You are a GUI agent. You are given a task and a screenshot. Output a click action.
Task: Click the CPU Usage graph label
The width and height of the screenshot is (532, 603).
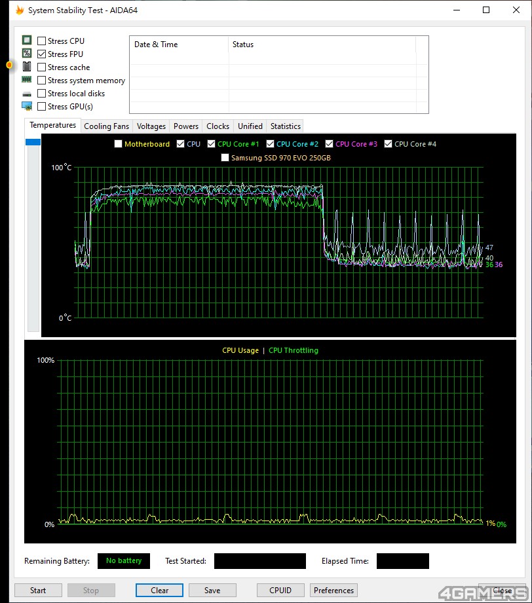click(x=240, y=350)
